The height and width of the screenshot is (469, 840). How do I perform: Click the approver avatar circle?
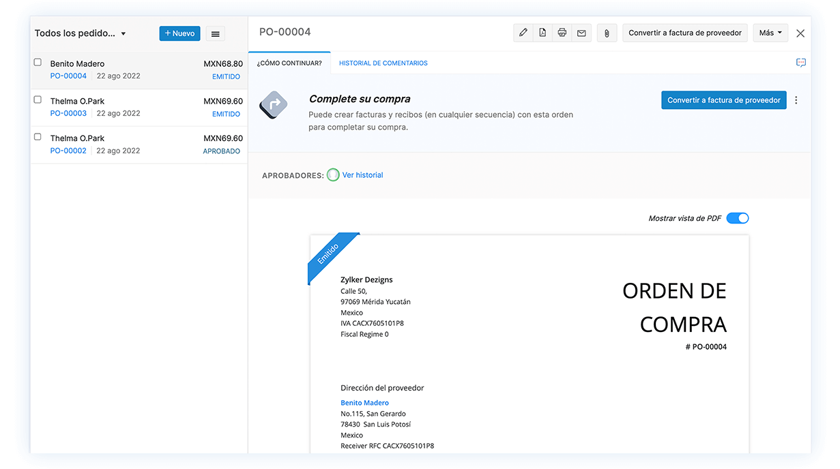point(333,175)
